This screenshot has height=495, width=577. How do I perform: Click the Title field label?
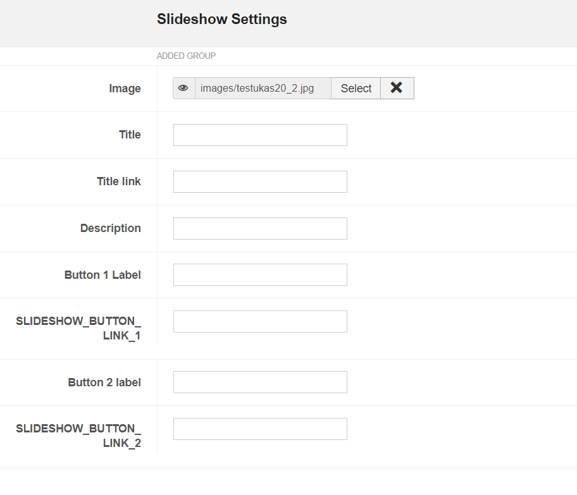[130, 135]
